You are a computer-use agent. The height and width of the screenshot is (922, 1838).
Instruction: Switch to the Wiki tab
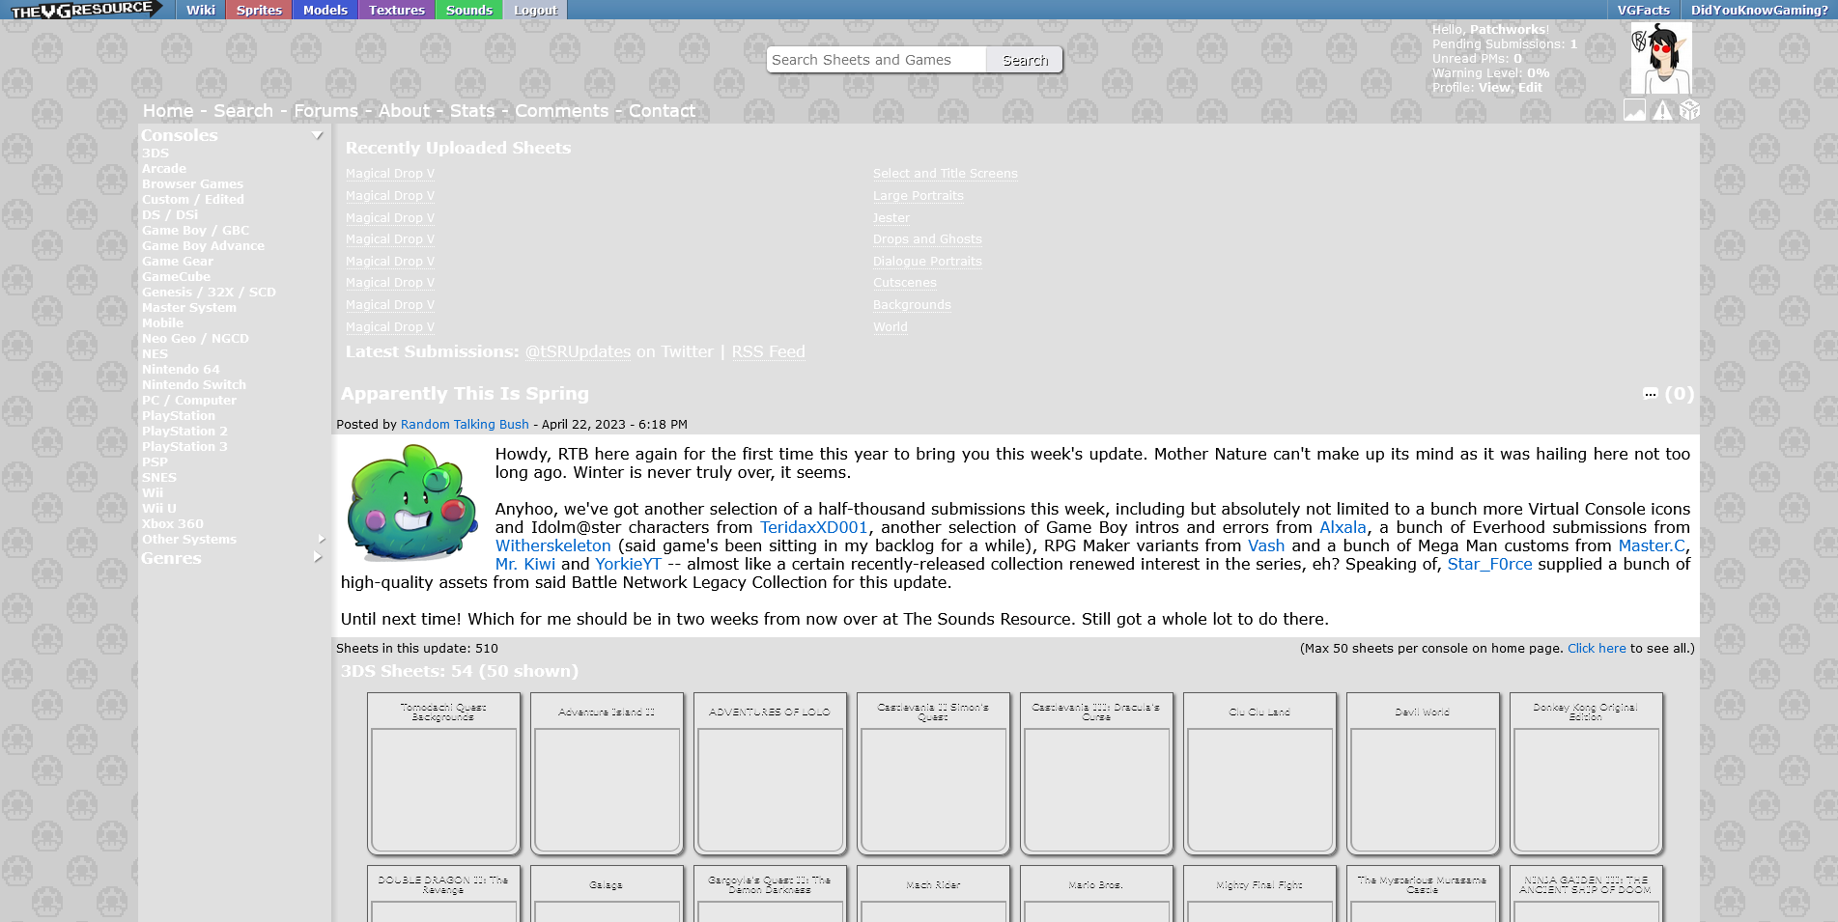click(x=201, y=10)
